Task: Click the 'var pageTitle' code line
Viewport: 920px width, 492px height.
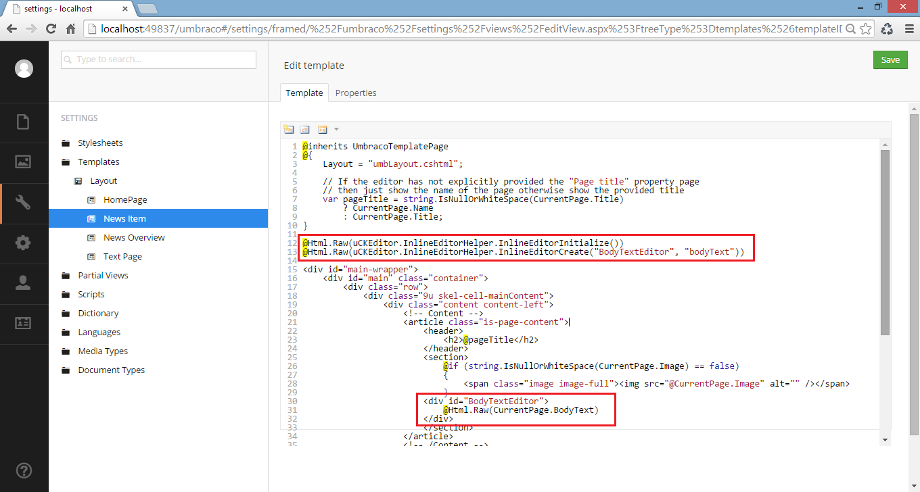Action: (474, 199)
